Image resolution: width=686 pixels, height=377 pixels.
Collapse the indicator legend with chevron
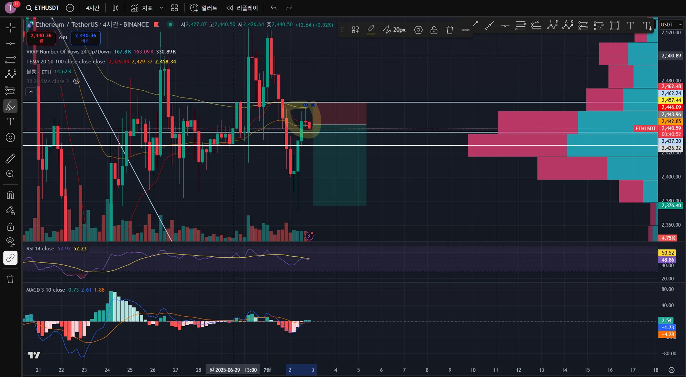pos(31,92)
